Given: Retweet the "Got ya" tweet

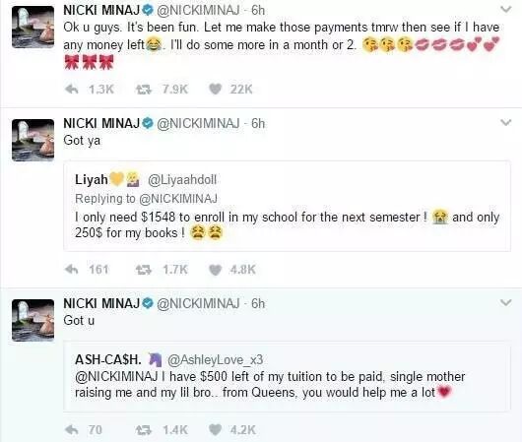Looking at the screenshot, I should pos(144,270).
